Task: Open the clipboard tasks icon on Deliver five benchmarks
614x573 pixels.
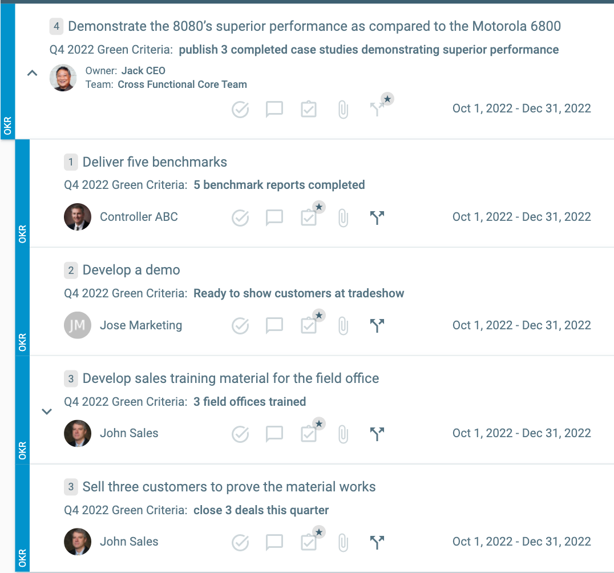Action: point(309,217)
